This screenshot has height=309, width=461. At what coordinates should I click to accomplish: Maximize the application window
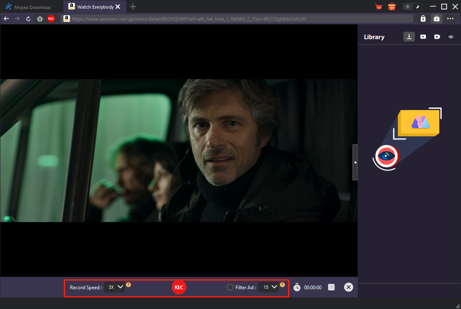point(444,7)
